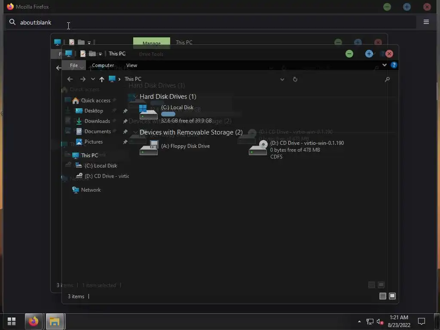Go forward using the Explorer forward arrow
The image size is (440, 330).
82,79
